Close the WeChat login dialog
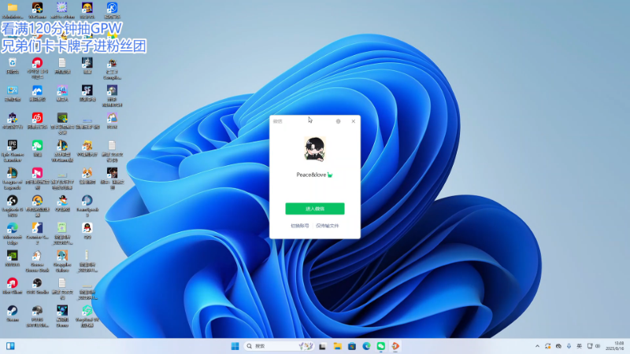 point(353,121)
